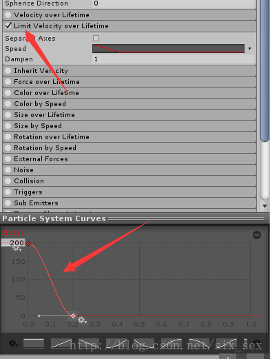Viewport: 270px width, 359px height.
Task: Click the scrollbar down arrow
Action: click(264, 206)
